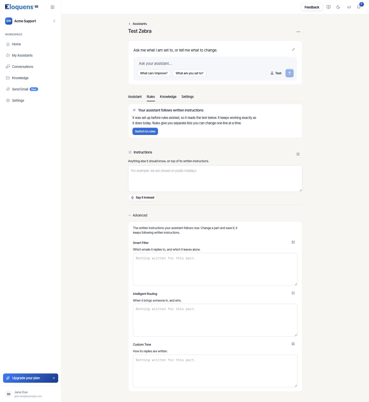Open My Assistants in sidebar

[30, 55]
